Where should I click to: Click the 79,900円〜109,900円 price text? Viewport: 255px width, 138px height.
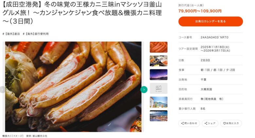click(200, 11)
